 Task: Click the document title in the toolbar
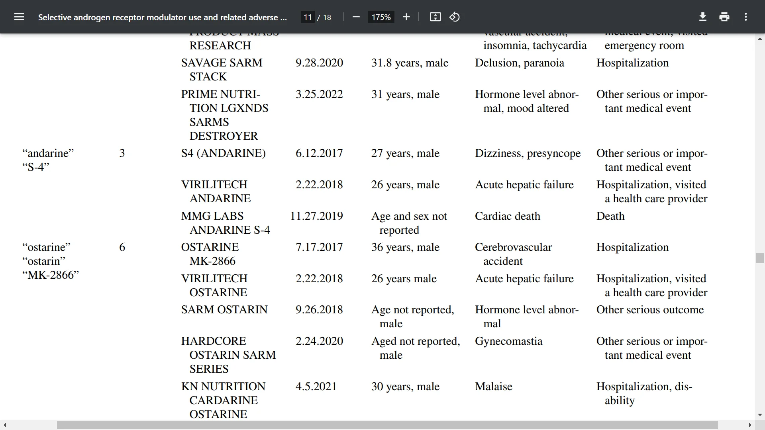[x=162, y=17]
